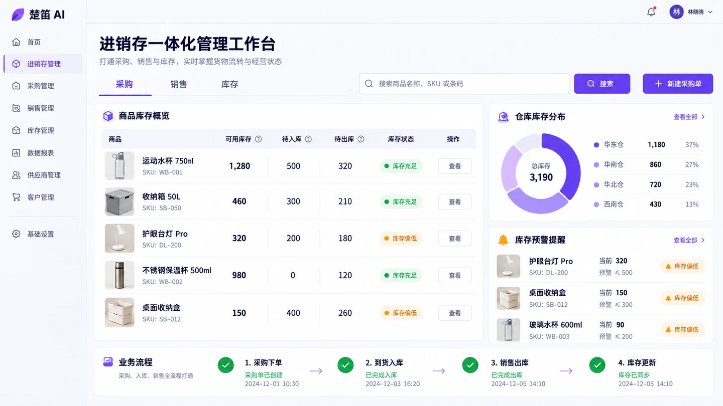Click SKU: DL-200 in the product table
The height and width of the screenshot is (406, 723).
tap(162, 245)
